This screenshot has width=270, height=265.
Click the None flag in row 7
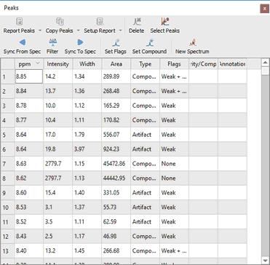[168, 164]
